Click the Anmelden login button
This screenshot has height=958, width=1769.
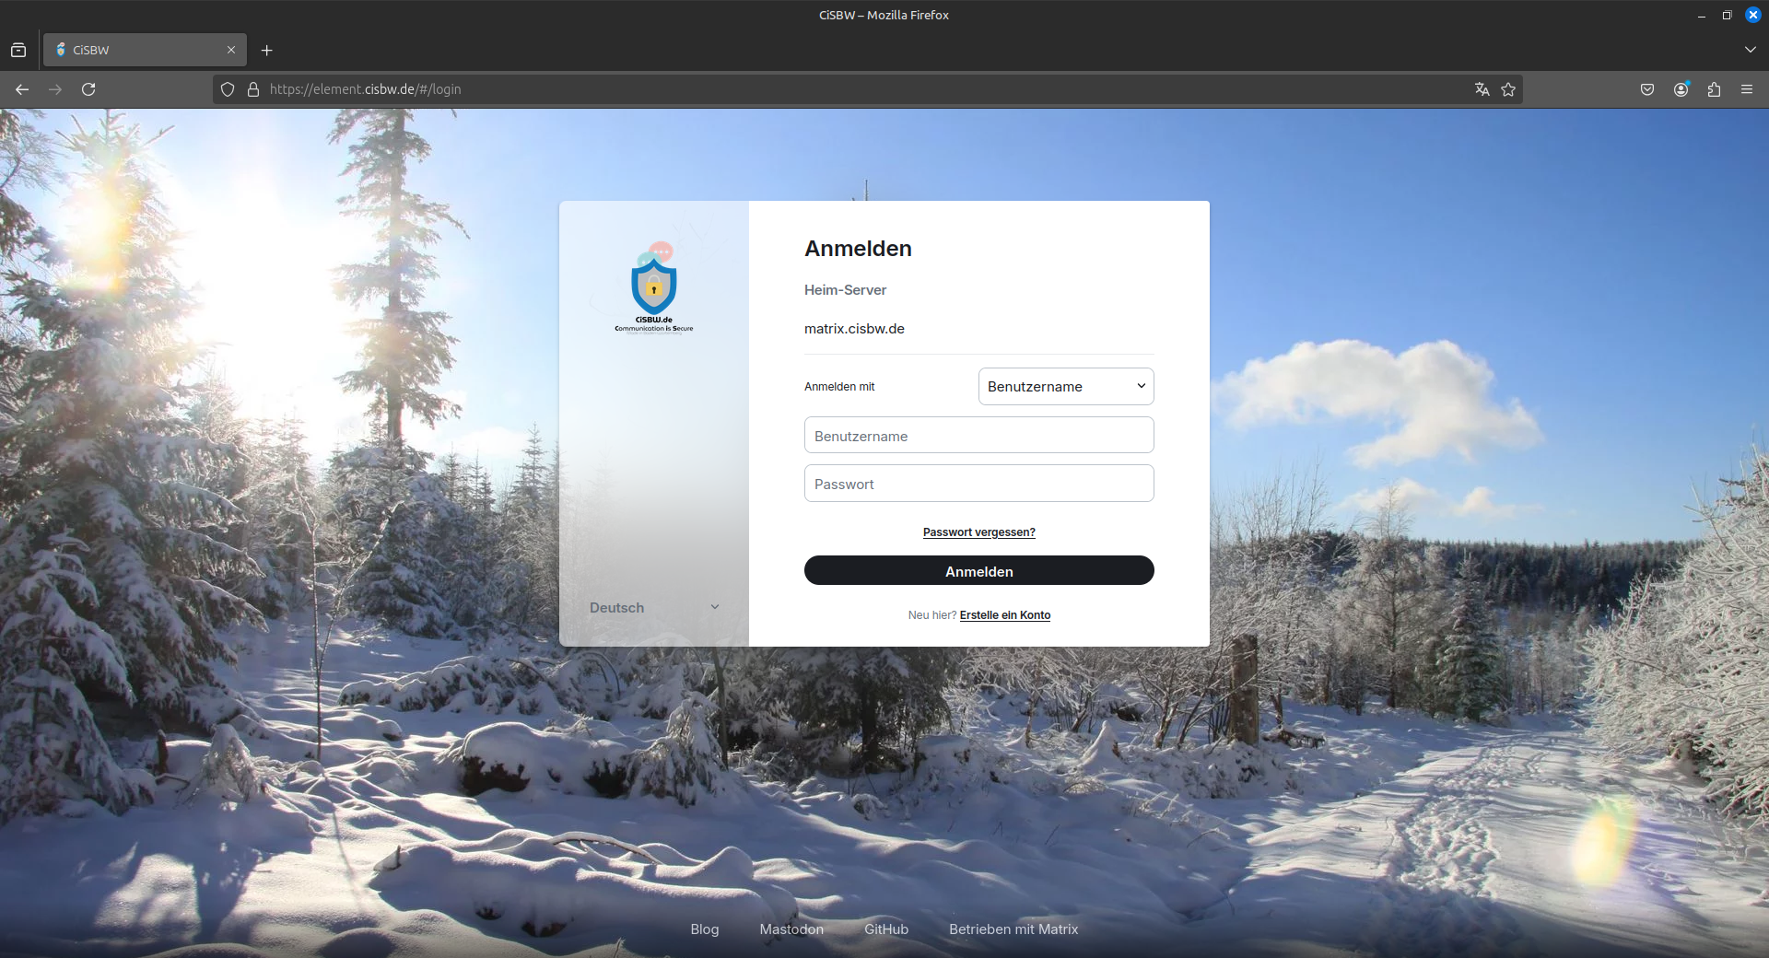coord(978,570)
